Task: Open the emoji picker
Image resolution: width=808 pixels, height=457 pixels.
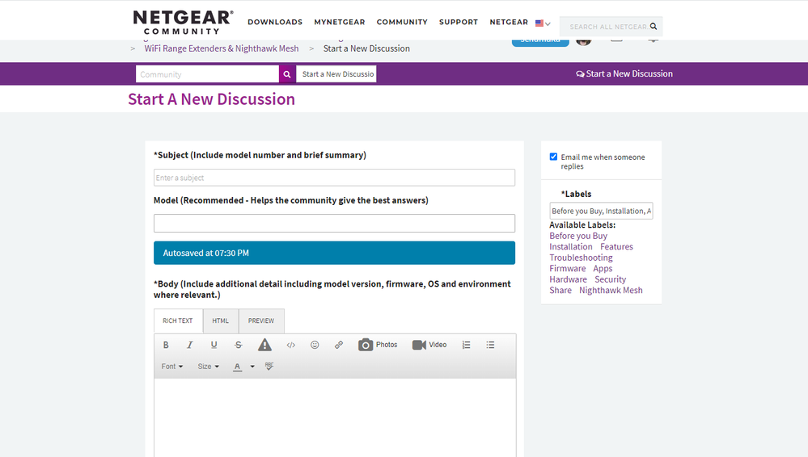Action: pyautogui.click(x=315, y=345)
